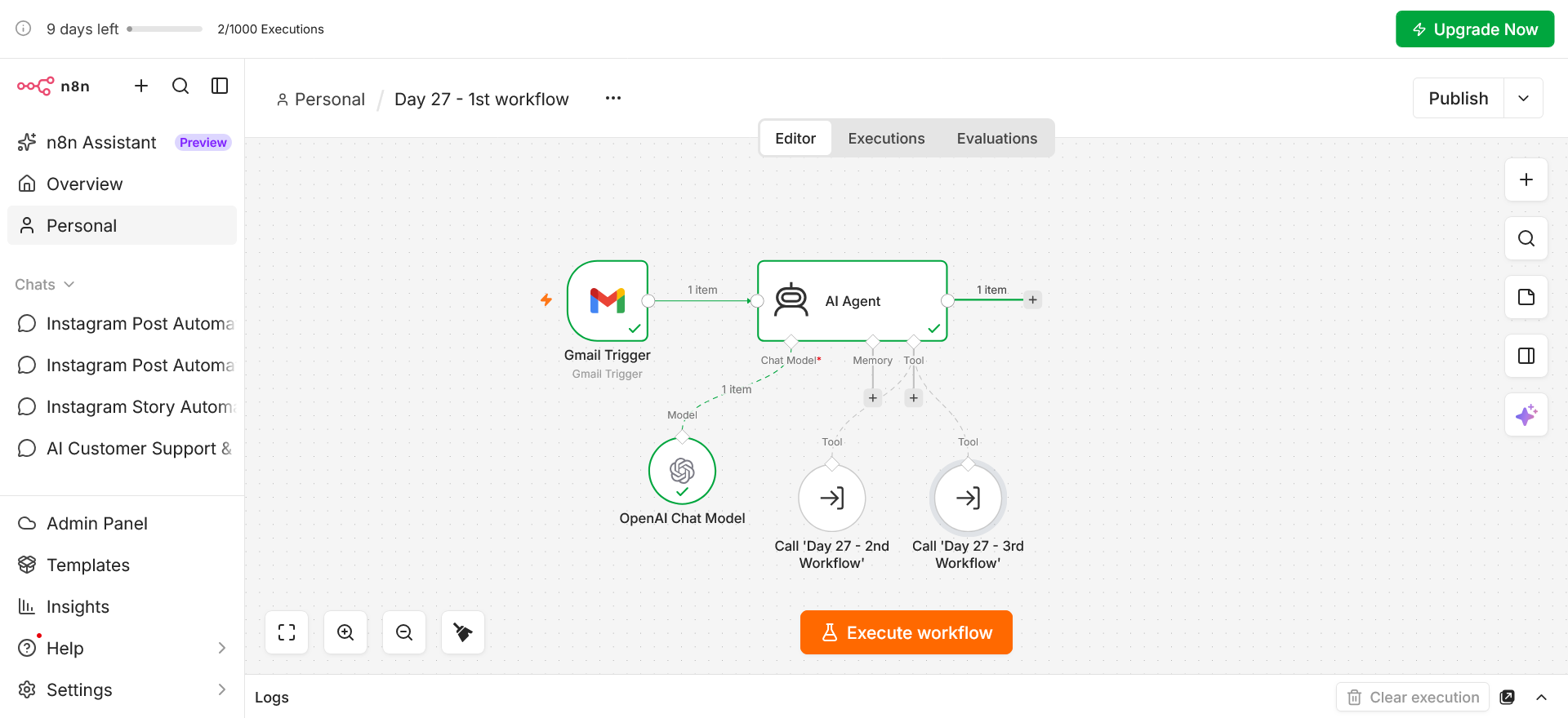Image resolution: width=1568 pixels, height=718 pixels.
Task: Click the Execute workflow button
Action: tap(906, 632)
